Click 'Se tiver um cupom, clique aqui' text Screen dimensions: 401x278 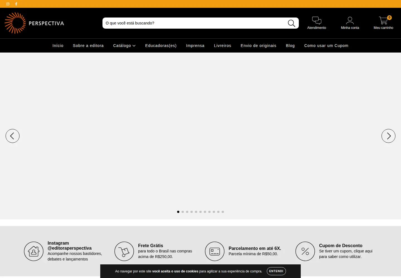346,251
